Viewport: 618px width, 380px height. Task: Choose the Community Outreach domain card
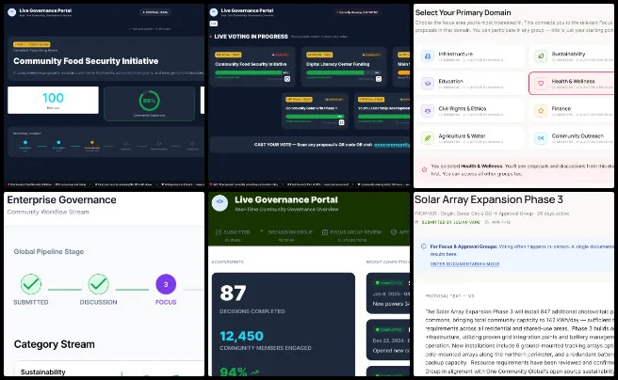pos(572,138)
